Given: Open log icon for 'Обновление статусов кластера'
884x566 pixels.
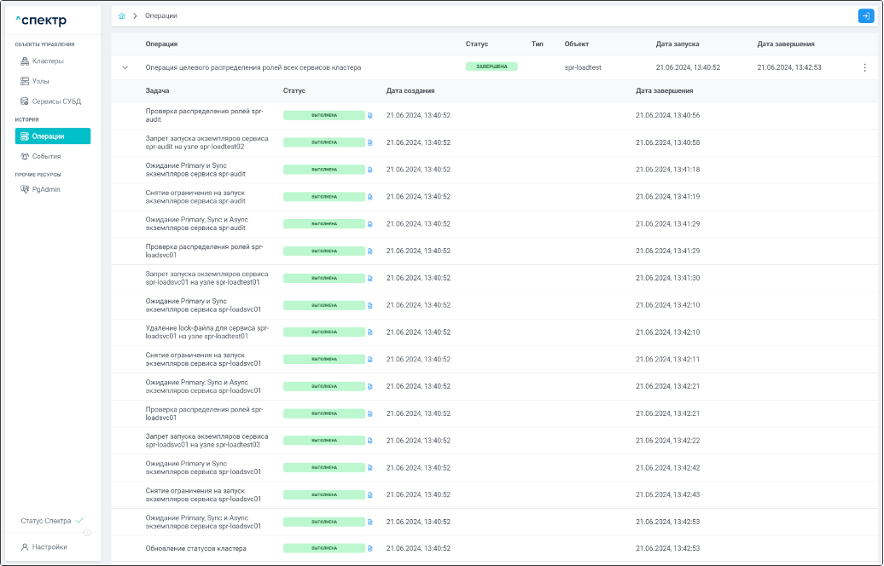Looking at the screenshot, I should pos(370,548).
